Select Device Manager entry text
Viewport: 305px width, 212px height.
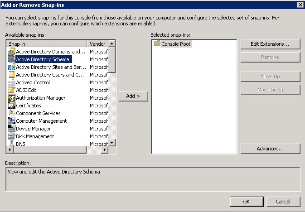click(34, 129)
